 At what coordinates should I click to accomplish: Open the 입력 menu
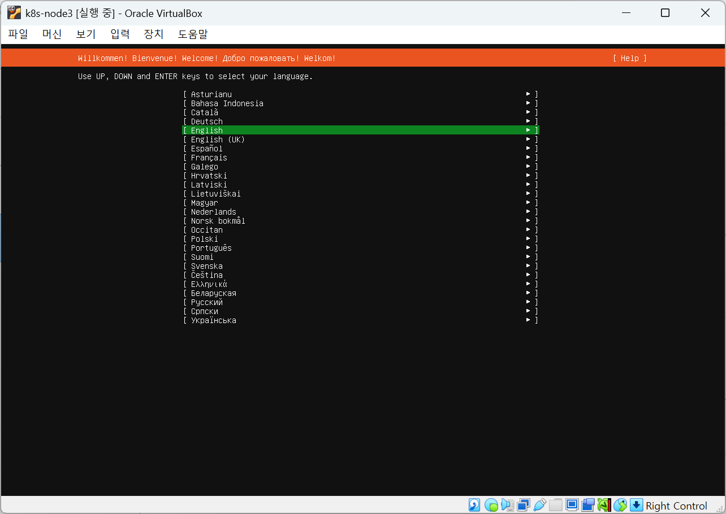point(120,34)
